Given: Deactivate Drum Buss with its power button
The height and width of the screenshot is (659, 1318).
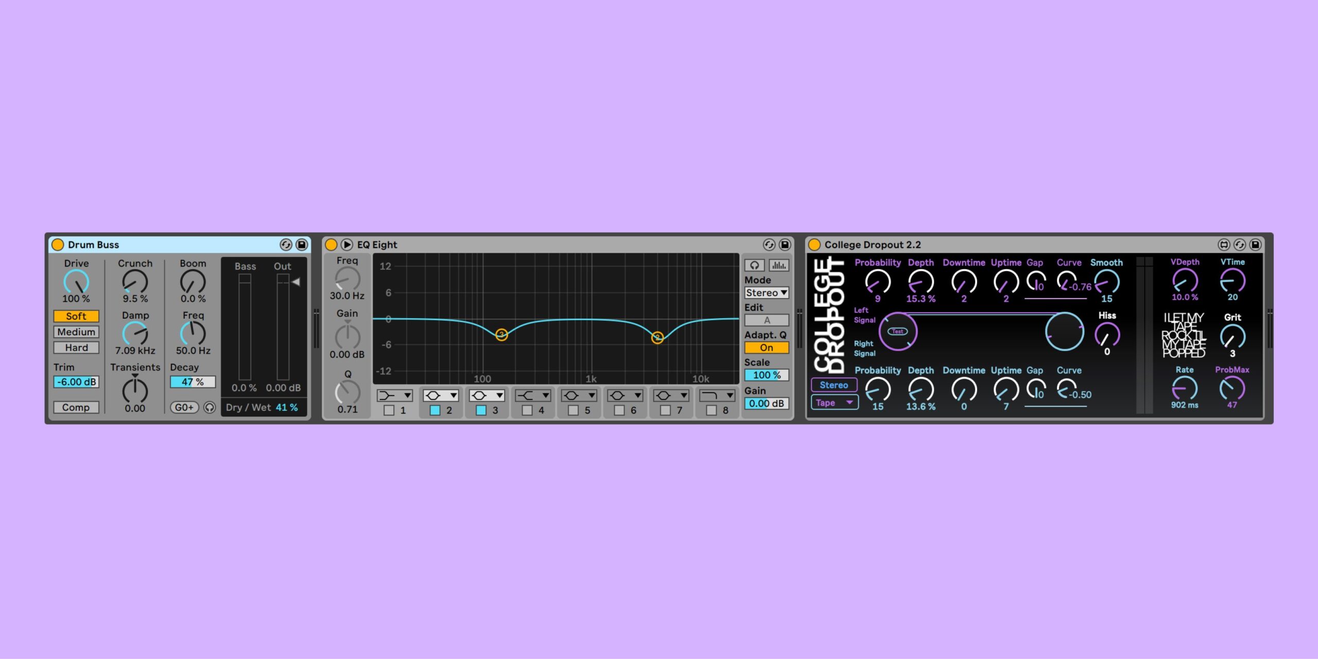Looking at the screenshot, I should (x=58, y=245).
